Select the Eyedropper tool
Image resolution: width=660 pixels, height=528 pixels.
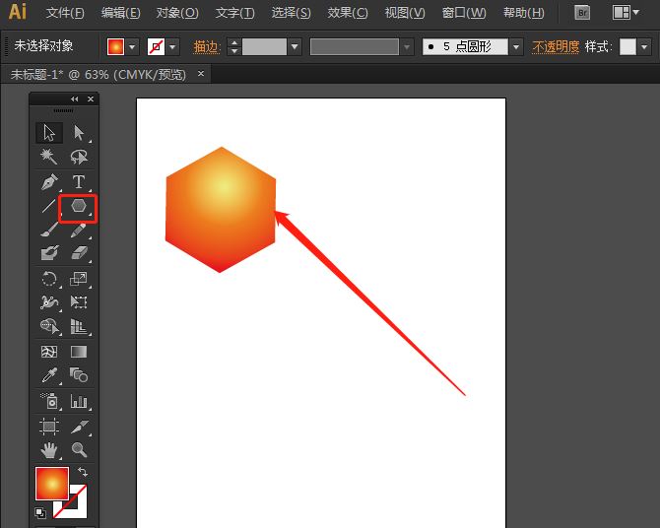[49, 375]
